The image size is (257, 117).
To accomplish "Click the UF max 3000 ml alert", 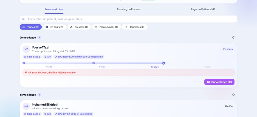I will coord(128,73).
